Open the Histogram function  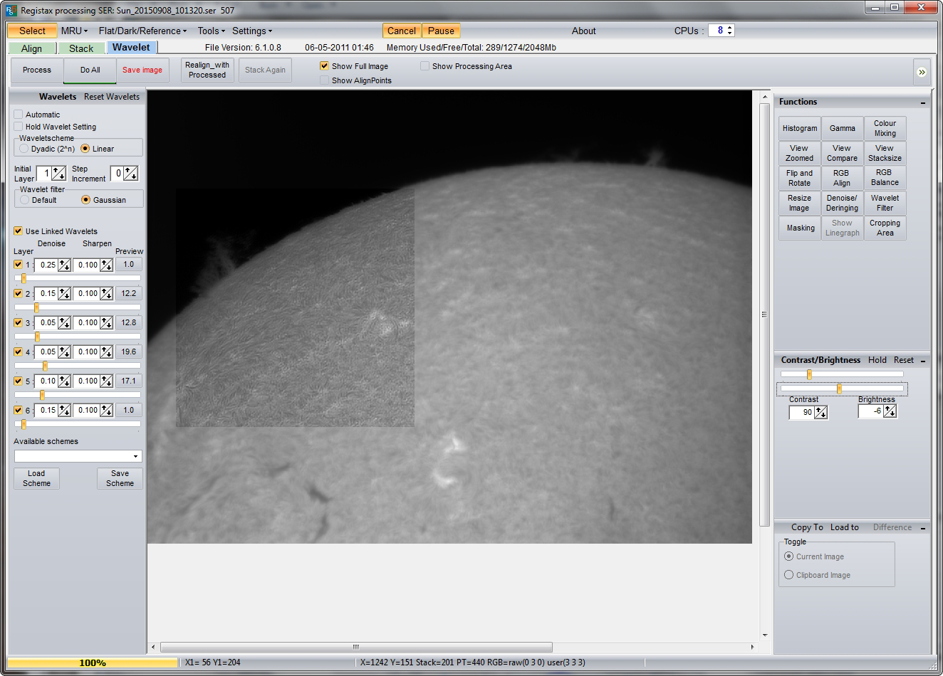800,128
